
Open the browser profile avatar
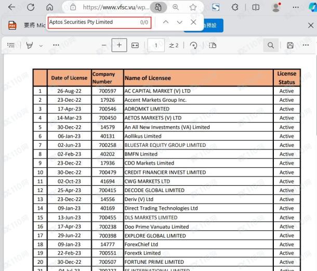coord(276,7)
